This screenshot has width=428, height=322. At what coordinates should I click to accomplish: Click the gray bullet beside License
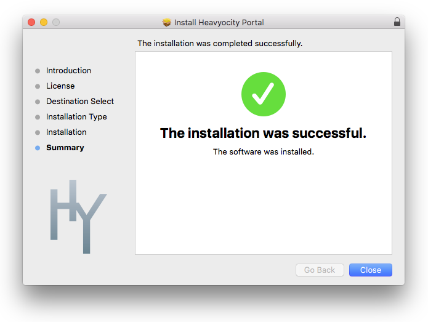[x=38, y=86]
